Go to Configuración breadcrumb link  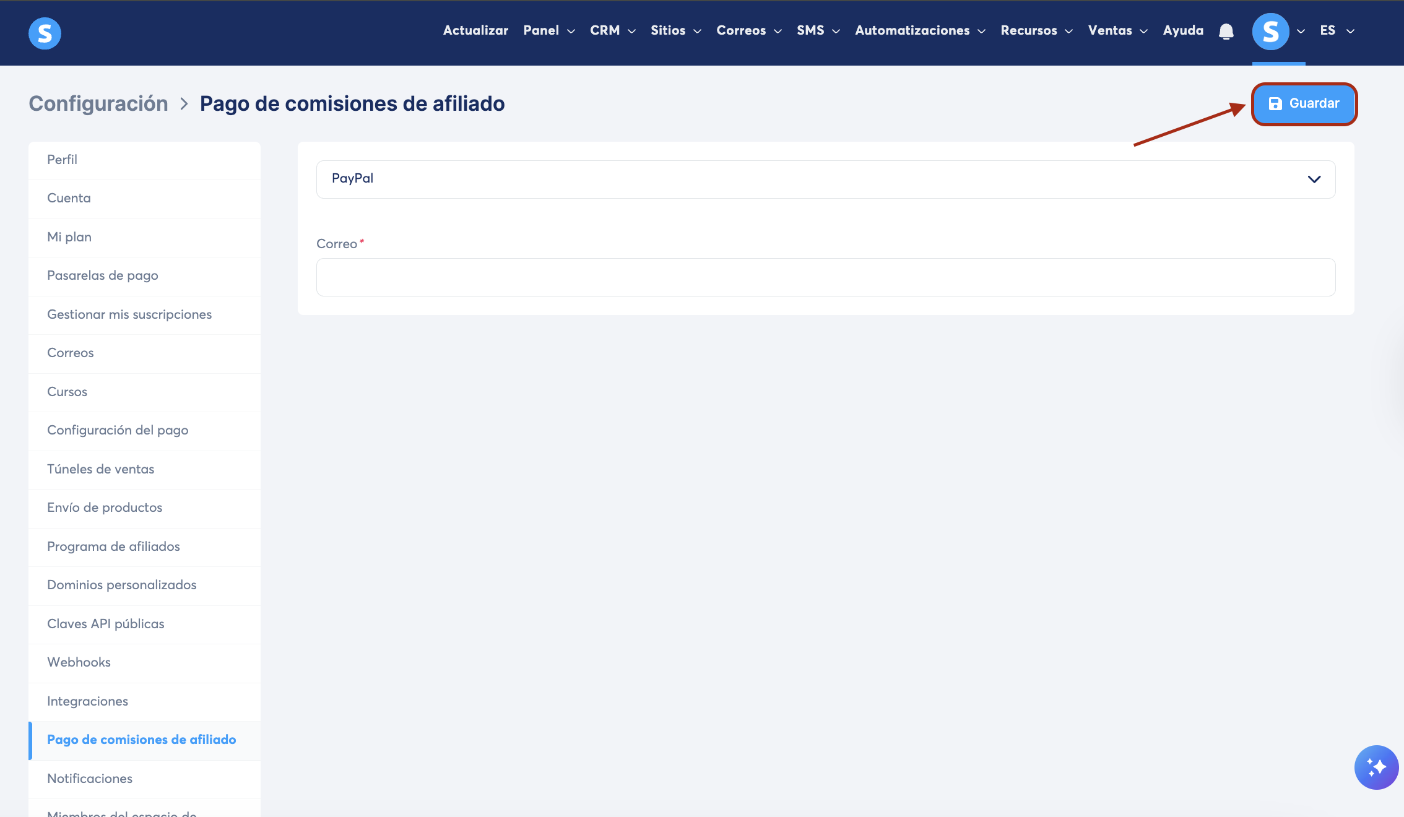point(98,103)
